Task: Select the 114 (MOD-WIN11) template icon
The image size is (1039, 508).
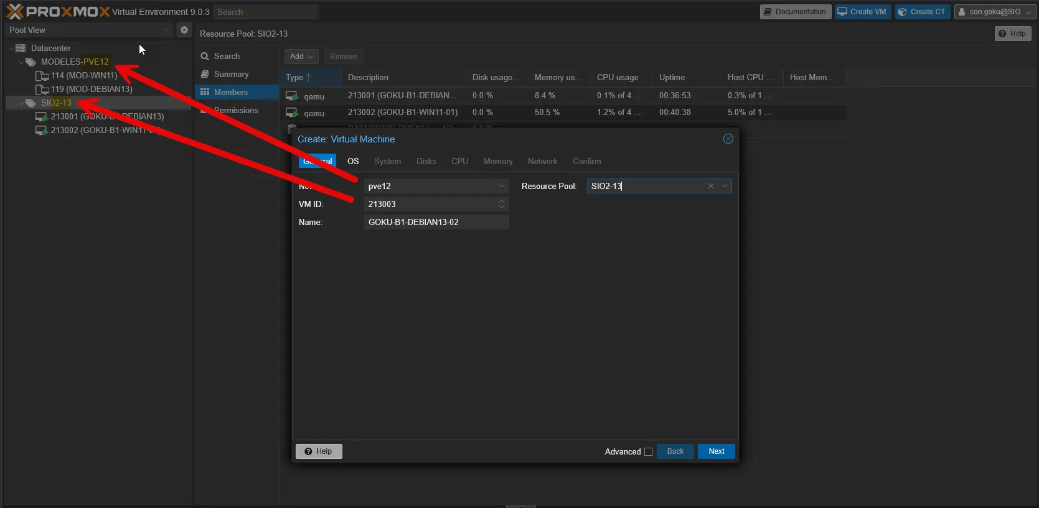Action: [x=42, y=76]
